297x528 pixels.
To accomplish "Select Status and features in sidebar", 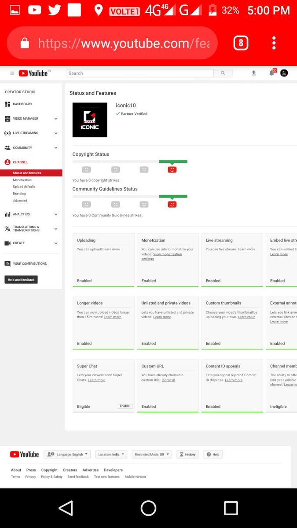I will [31, 173].
